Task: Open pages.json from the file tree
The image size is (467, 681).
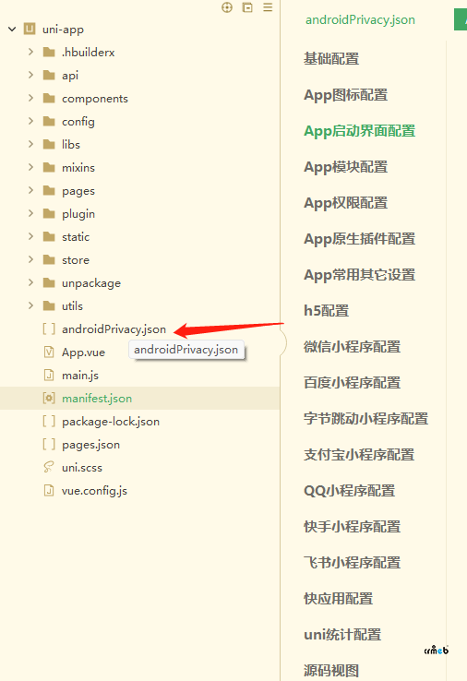Action: pos(90,445)
